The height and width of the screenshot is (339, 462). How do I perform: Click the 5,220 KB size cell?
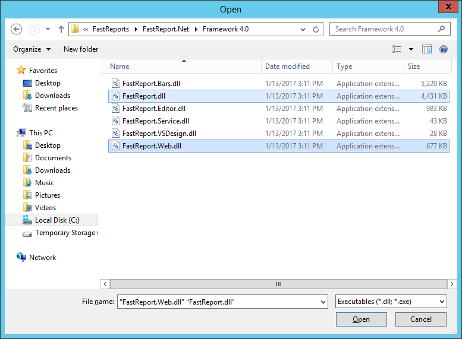pyautogui.click(x=433, y=84)
